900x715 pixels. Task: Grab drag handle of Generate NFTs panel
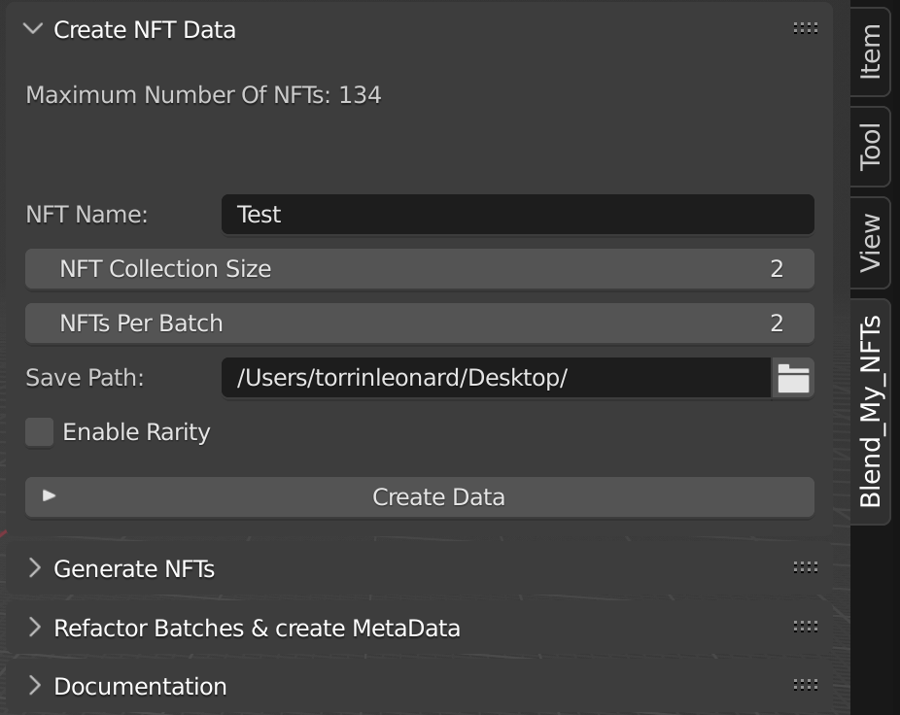(x=806, y=567)
